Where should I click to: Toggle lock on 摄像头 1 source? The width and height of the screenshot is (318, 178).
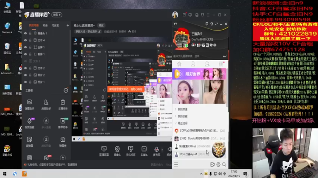click(x=30, y=33)
